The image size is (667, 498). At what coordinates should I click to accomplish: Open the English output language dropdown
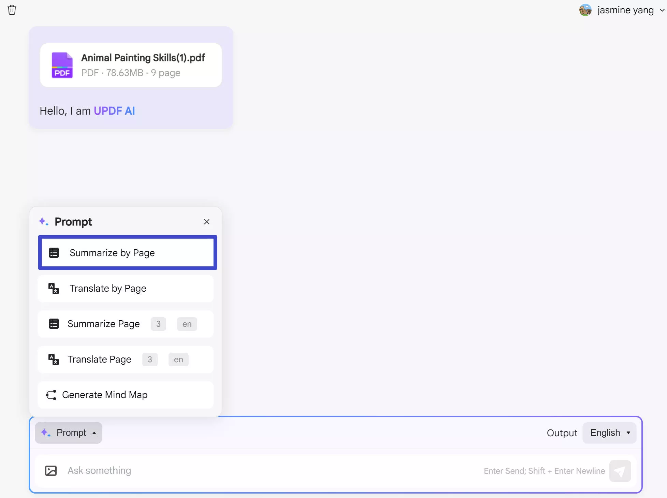click(609, 433)
